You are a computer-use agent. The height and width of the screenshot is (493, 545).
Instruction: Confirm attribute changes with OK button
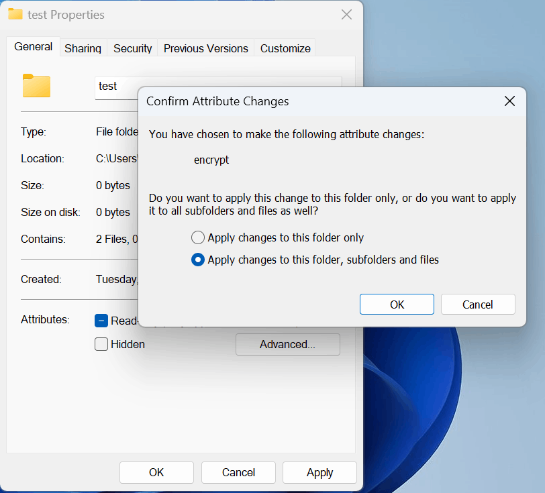click(397, 305)
